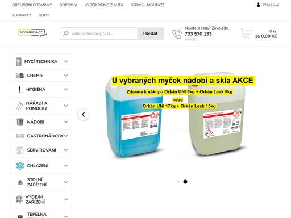
Task: Expand the Hygiena category chevron
Action: tap(66, 89)
